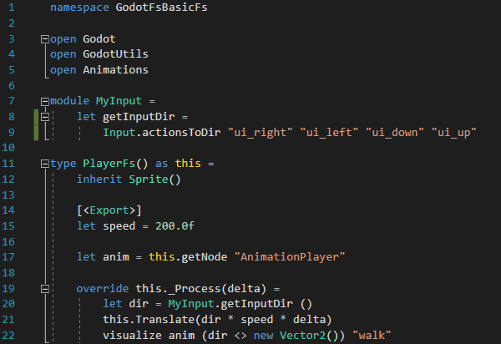The height and width of the screenshot is (344, 501).
Task: Click the Animations open statement
Action: click(x=116, y=70)
